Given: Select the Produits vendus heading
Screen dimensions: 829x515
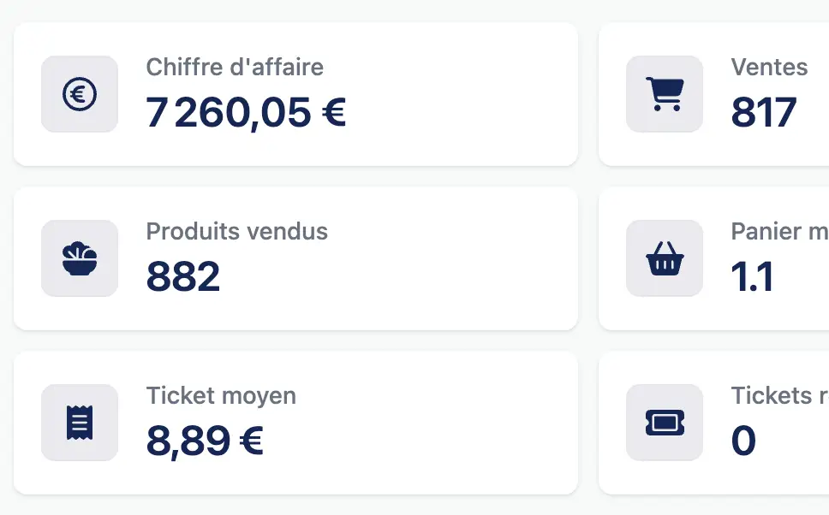Looking at the screenshot, I should pos(236,231).
